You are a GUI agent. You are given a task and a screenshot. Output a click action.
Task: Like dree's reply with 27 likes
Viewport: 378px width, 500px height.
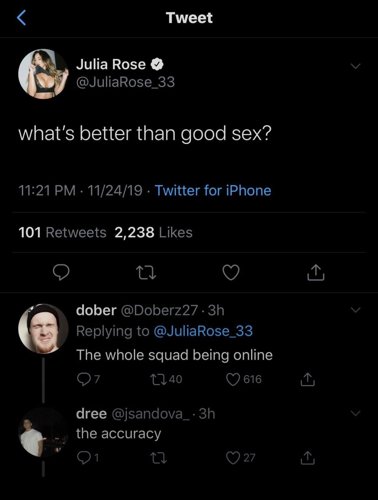pos(233,458)
